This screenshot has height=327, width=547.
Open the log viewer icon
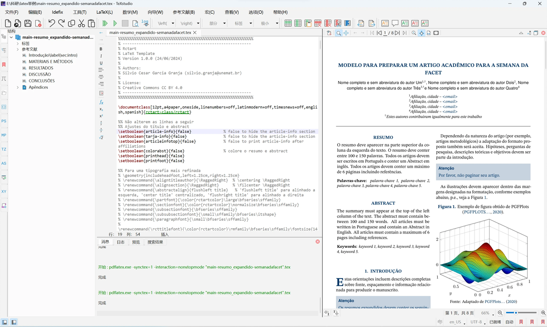pos(145,23)
